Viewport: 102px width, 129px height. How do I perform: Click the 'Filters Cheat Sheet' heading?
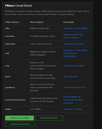(18, 6)
